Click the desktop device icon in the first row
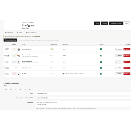 tap(51, 49)
